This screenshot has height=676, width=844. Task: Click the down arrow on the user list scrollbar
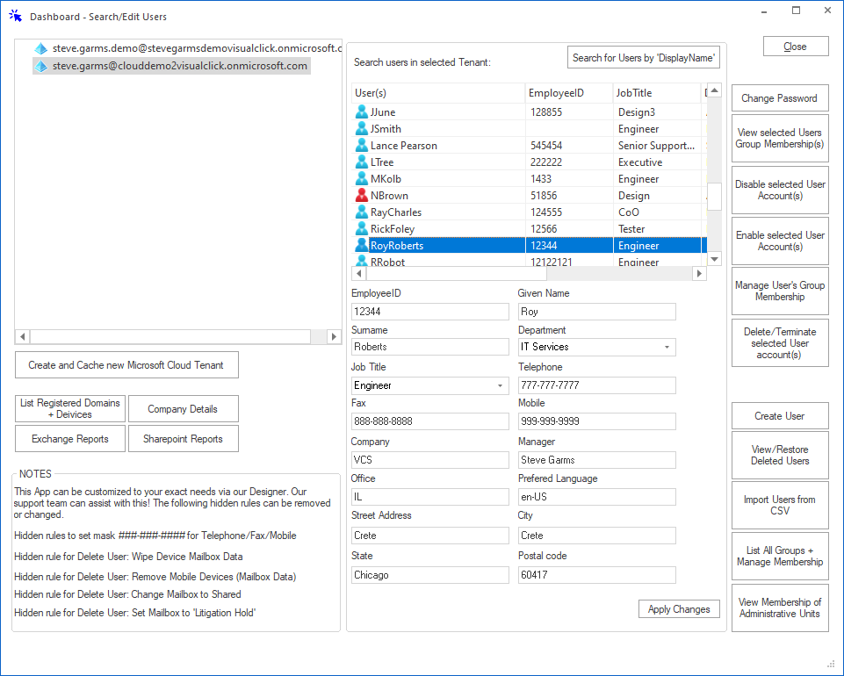713,258
